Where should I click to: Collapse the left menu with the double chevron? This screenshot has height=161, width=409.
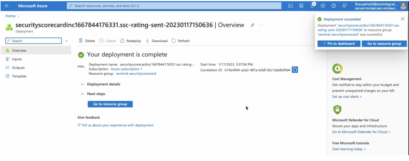[x=67, y=41]
